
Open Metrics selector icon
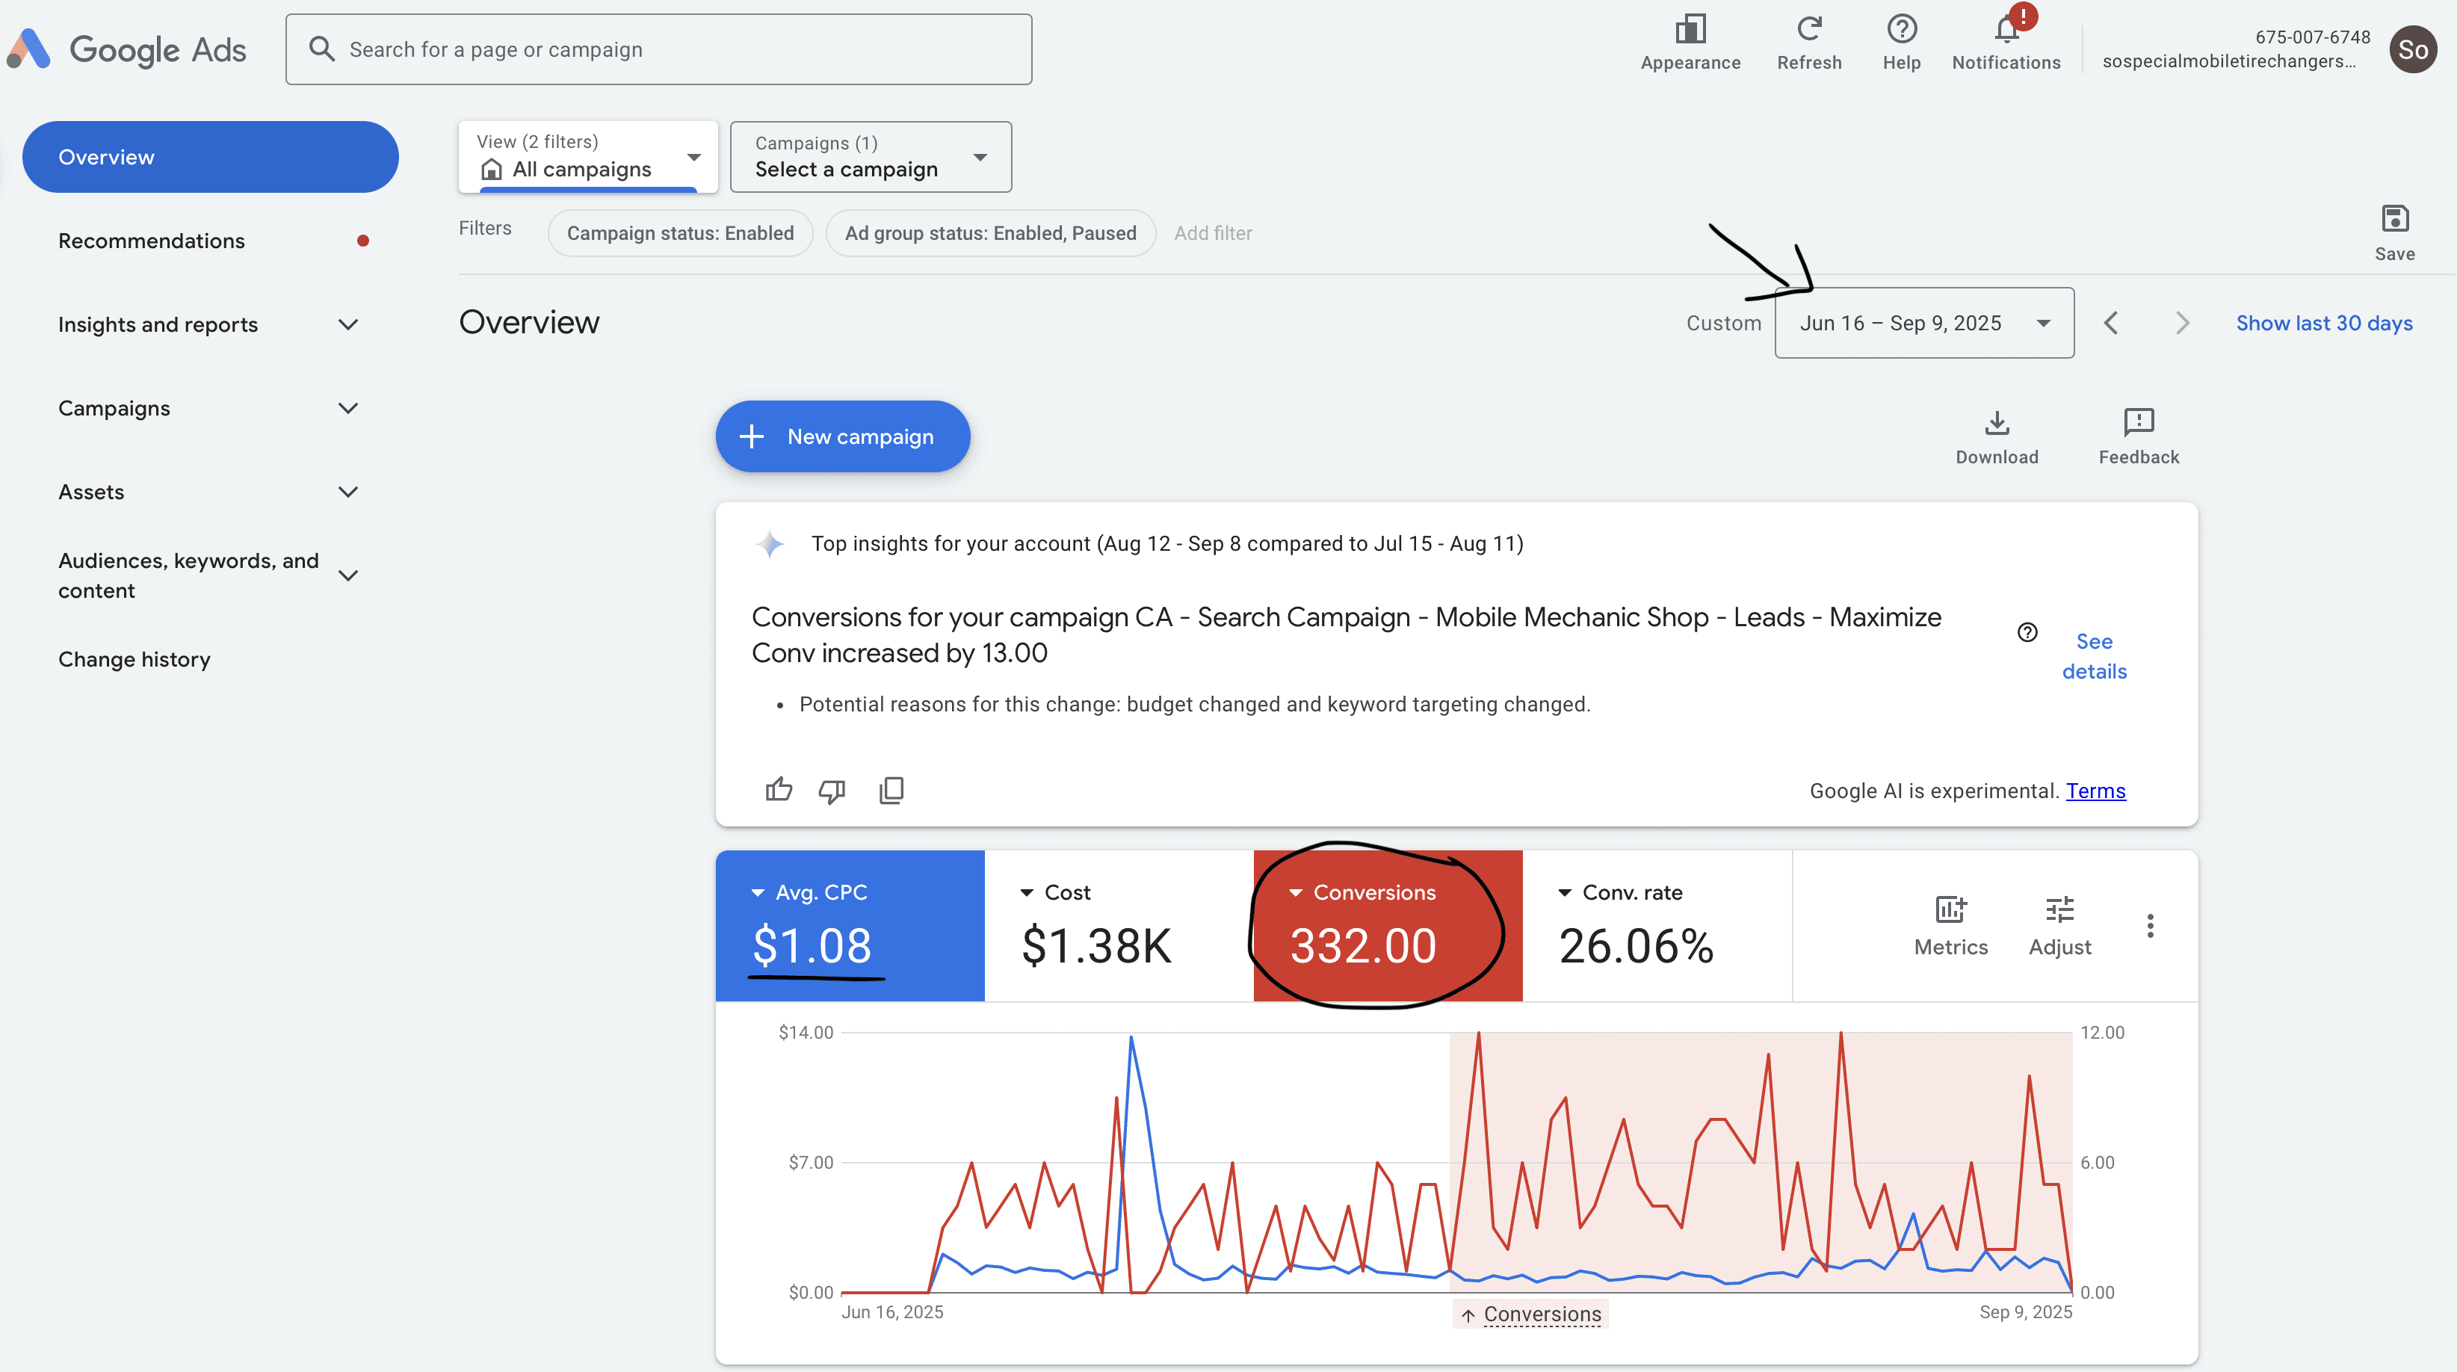(1950, 910)
